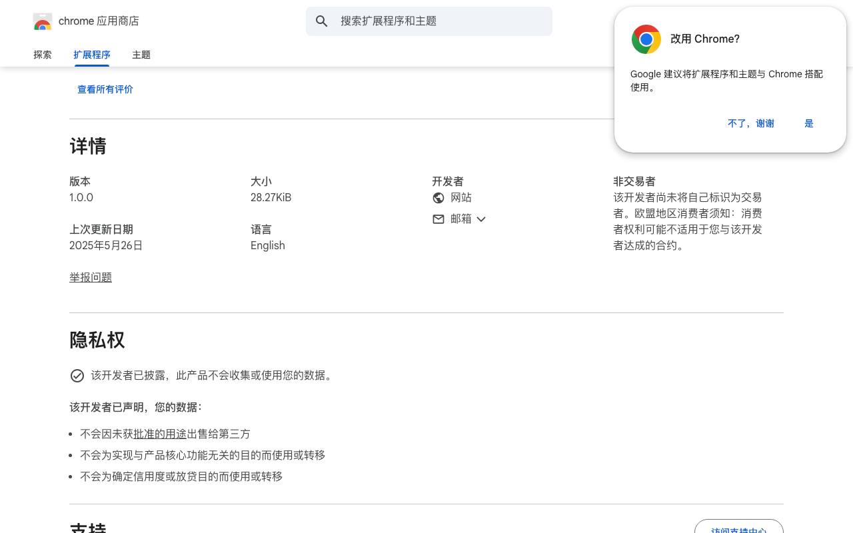Click the 详情 section heading
Screen dimensions: 853x533
pyautogui.click(x=88, y=147)
